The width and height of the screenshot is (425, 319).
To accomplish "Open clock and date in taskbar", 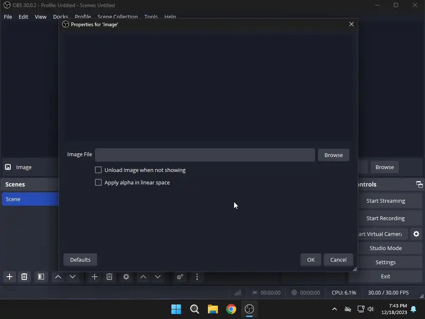I will click(394, 309).
